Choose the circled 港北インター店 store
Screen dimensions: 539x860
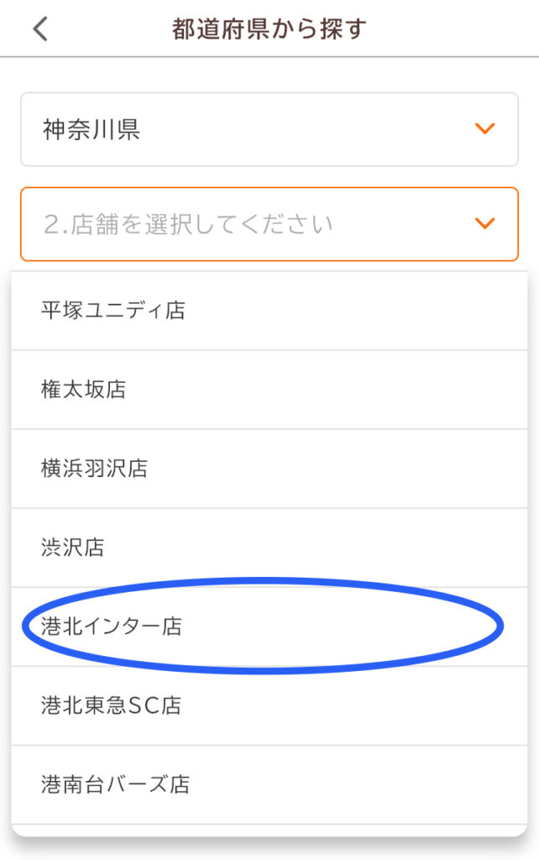point(269,627)
